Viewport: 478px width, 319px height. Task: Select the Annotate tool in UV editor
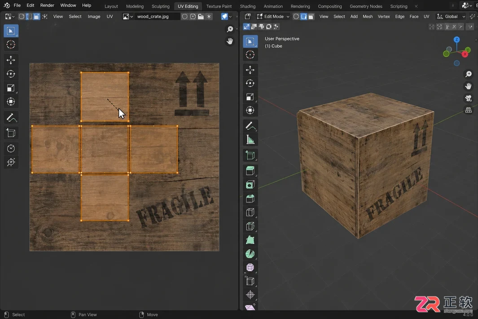pyautogui.click(x=11, y=118)
